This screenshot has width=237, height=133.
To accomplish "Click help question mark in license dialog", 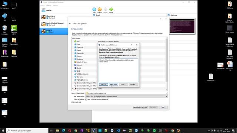I will (131, 45).
